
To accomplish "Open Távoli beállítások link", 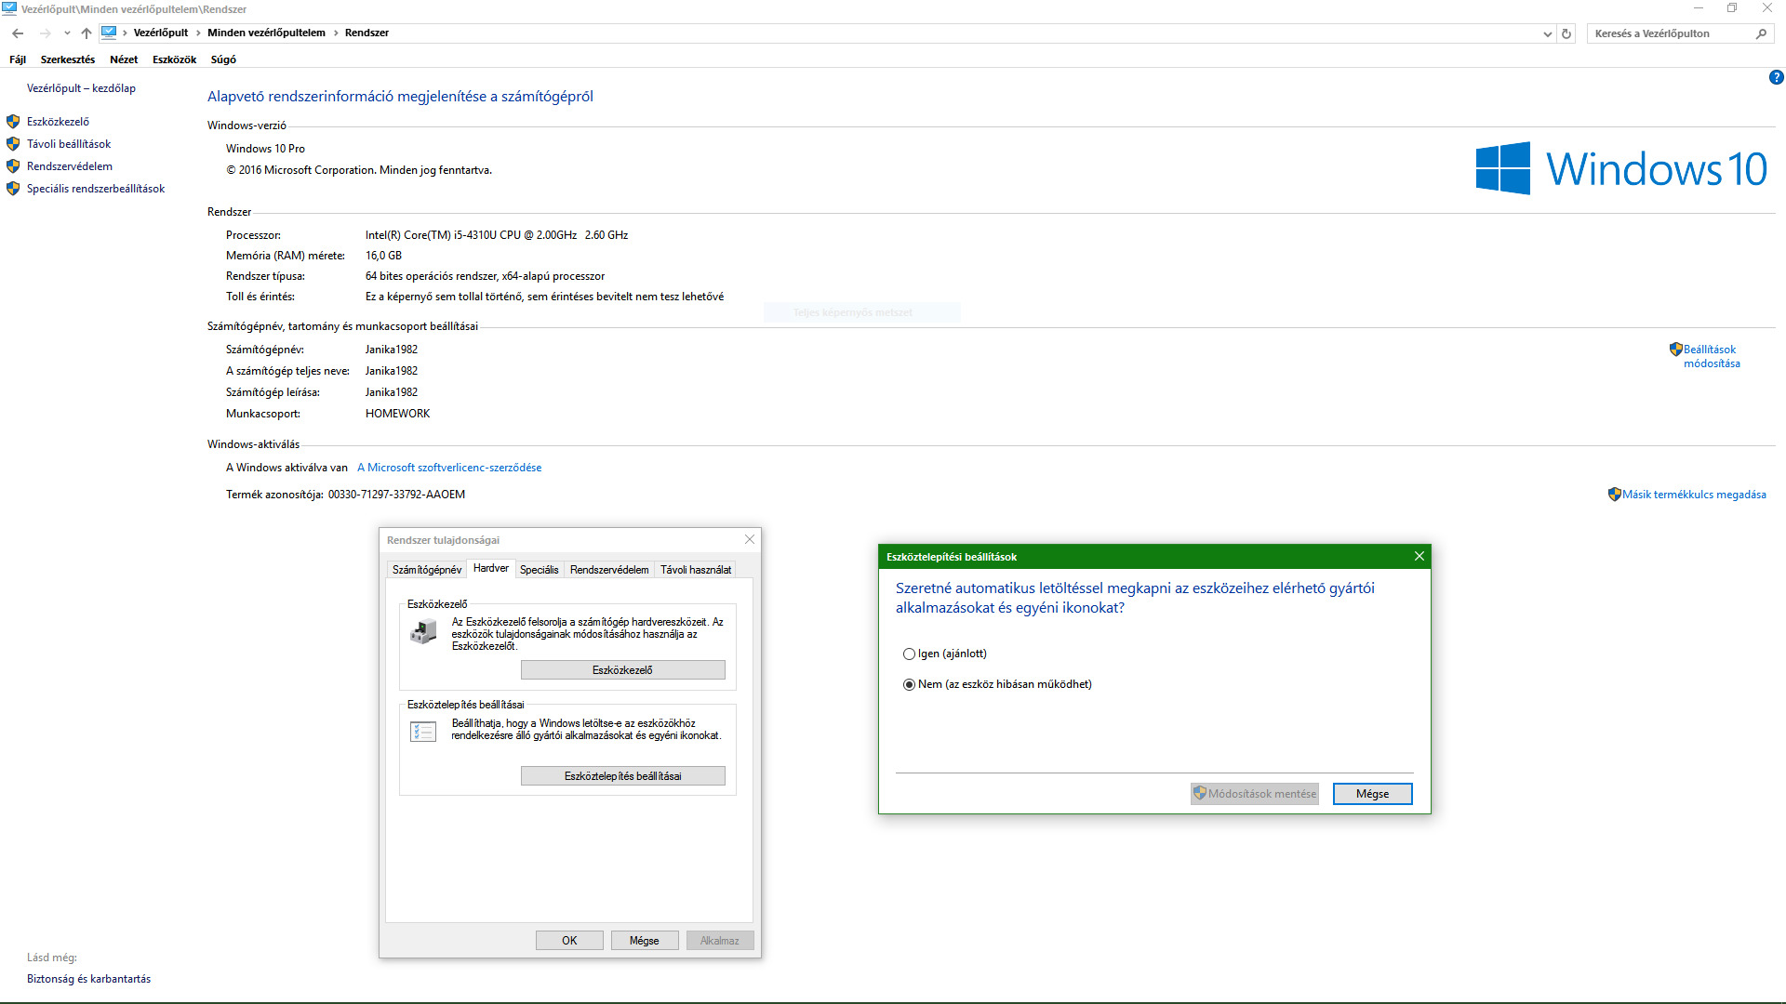I will pos(69,144).
